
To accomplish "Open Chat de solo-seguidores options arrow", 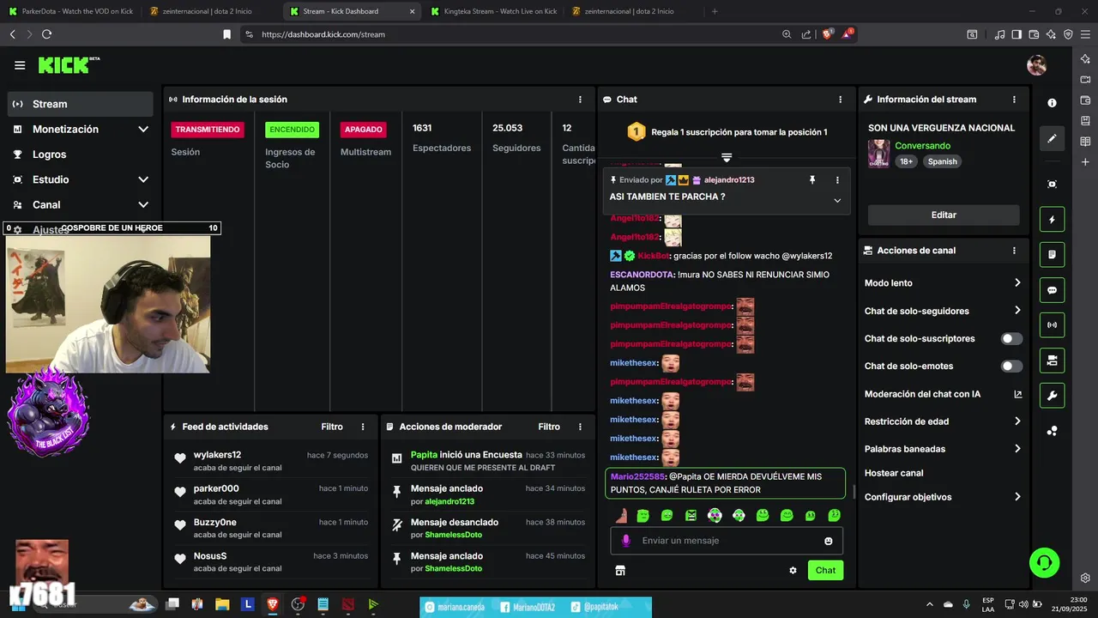I will (x=1017, y=311).
